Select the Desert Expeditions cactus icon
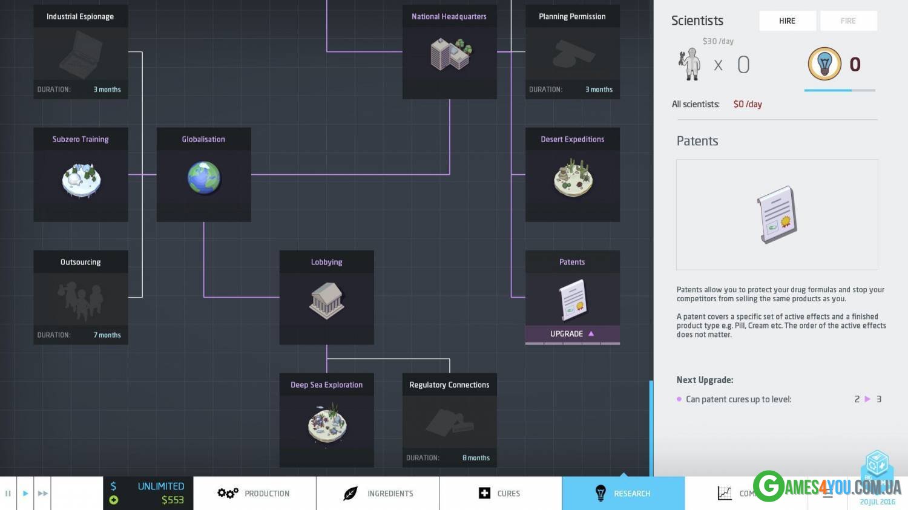 pos(572,178)
